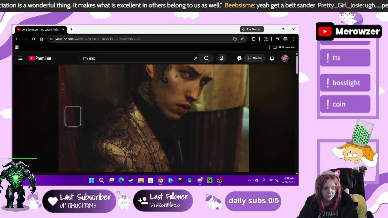Open the YouTube Ask sparkle icon

tap(239, 58)
